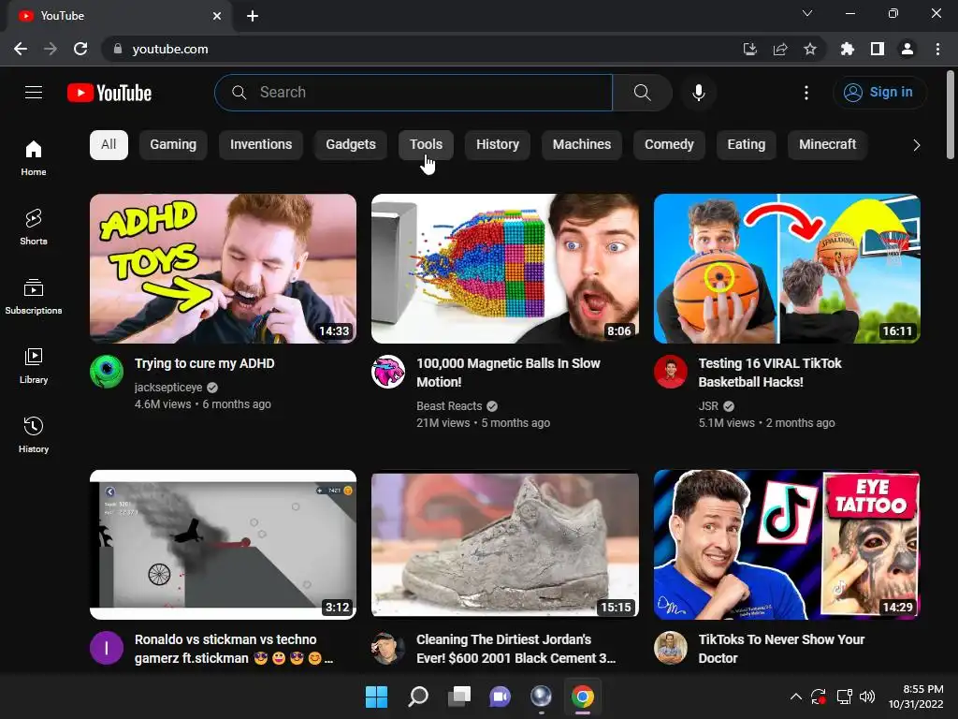Select the Machines filter chip
This screenshot has width=958, height=719.
tap(582, 145)
